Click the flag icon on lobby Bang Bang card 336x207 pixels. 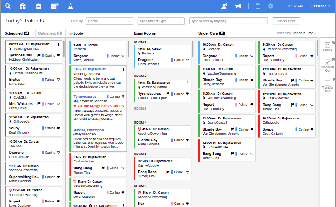(103, 168)
